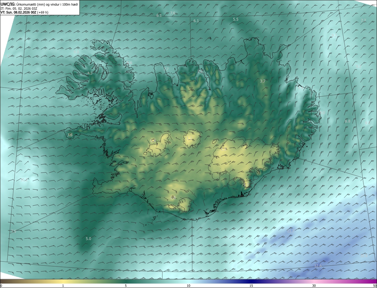This screenshot has height=288, width=377.
Task: Click the 4.3 value label over the Westfjords
Action: pos(90,73)
